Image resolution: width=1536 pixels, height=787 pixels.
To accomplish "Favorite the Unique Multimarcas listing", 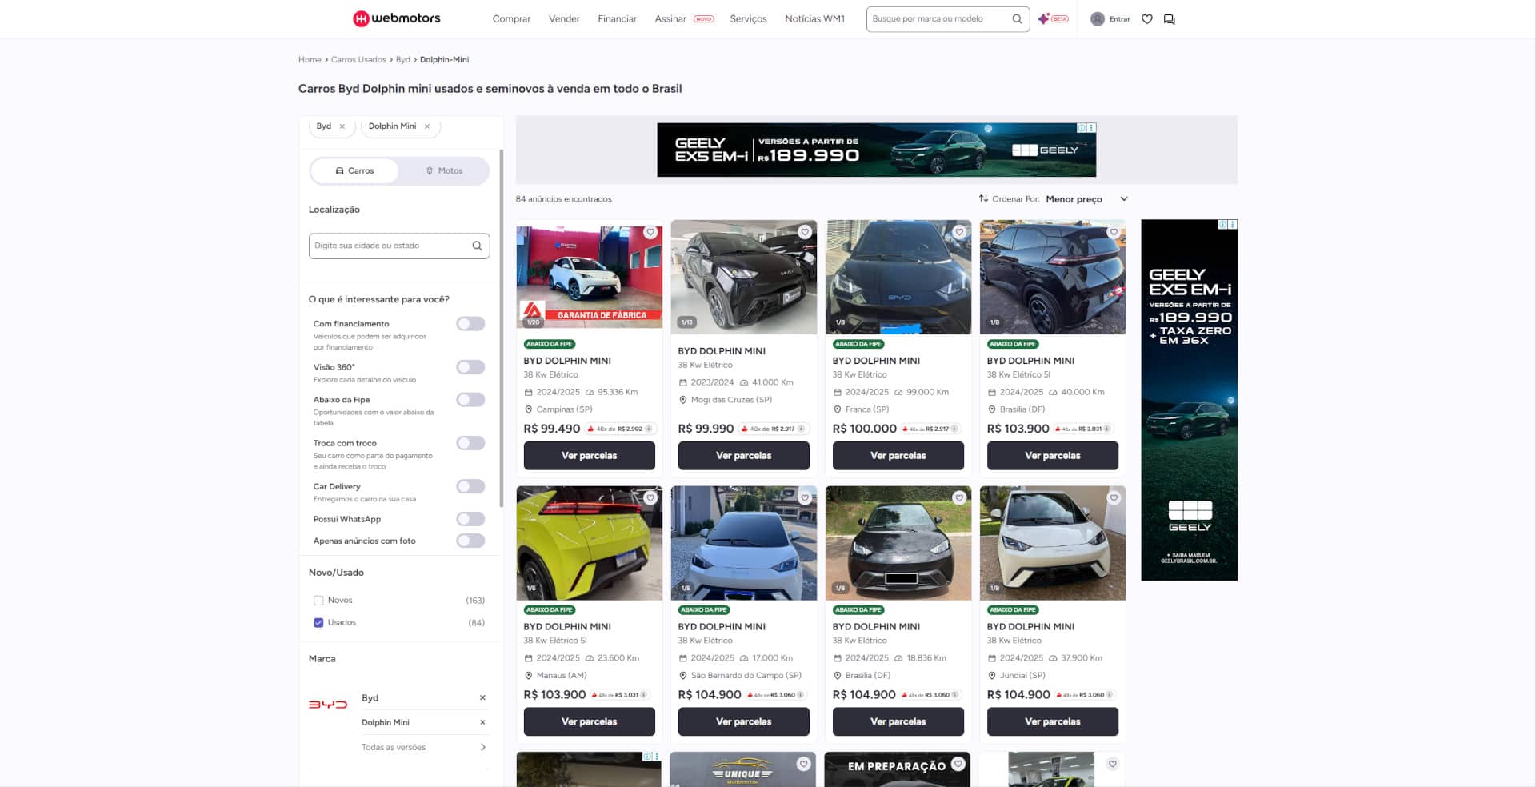I will tap(803, 764).
